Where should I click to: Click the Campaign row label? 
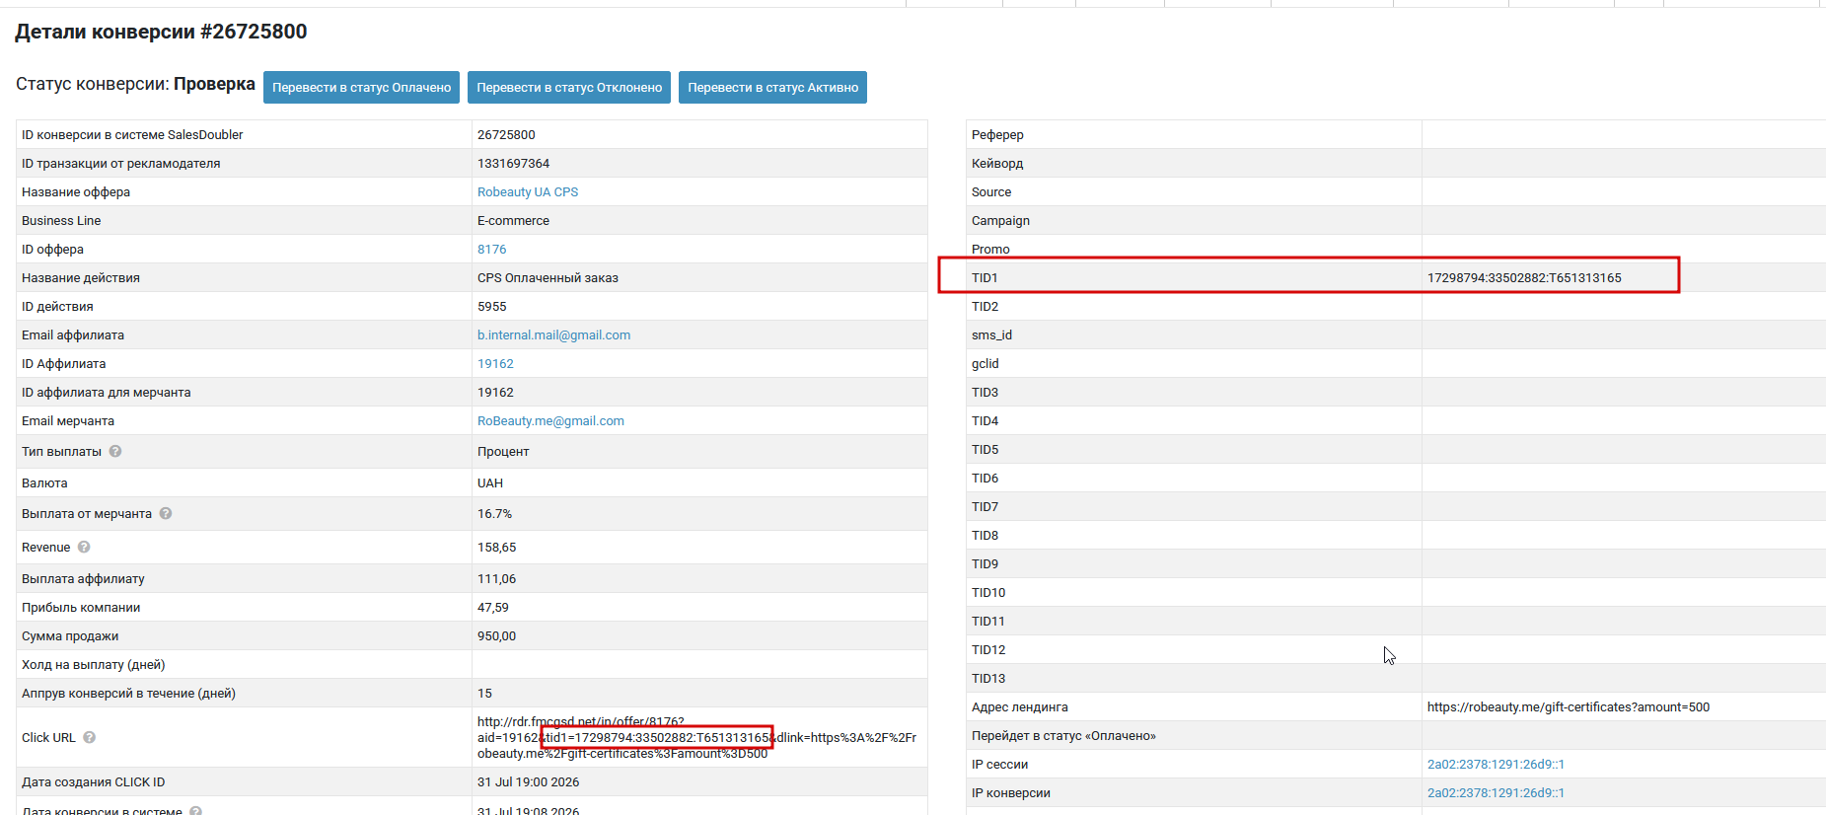tap(1000, 221)
